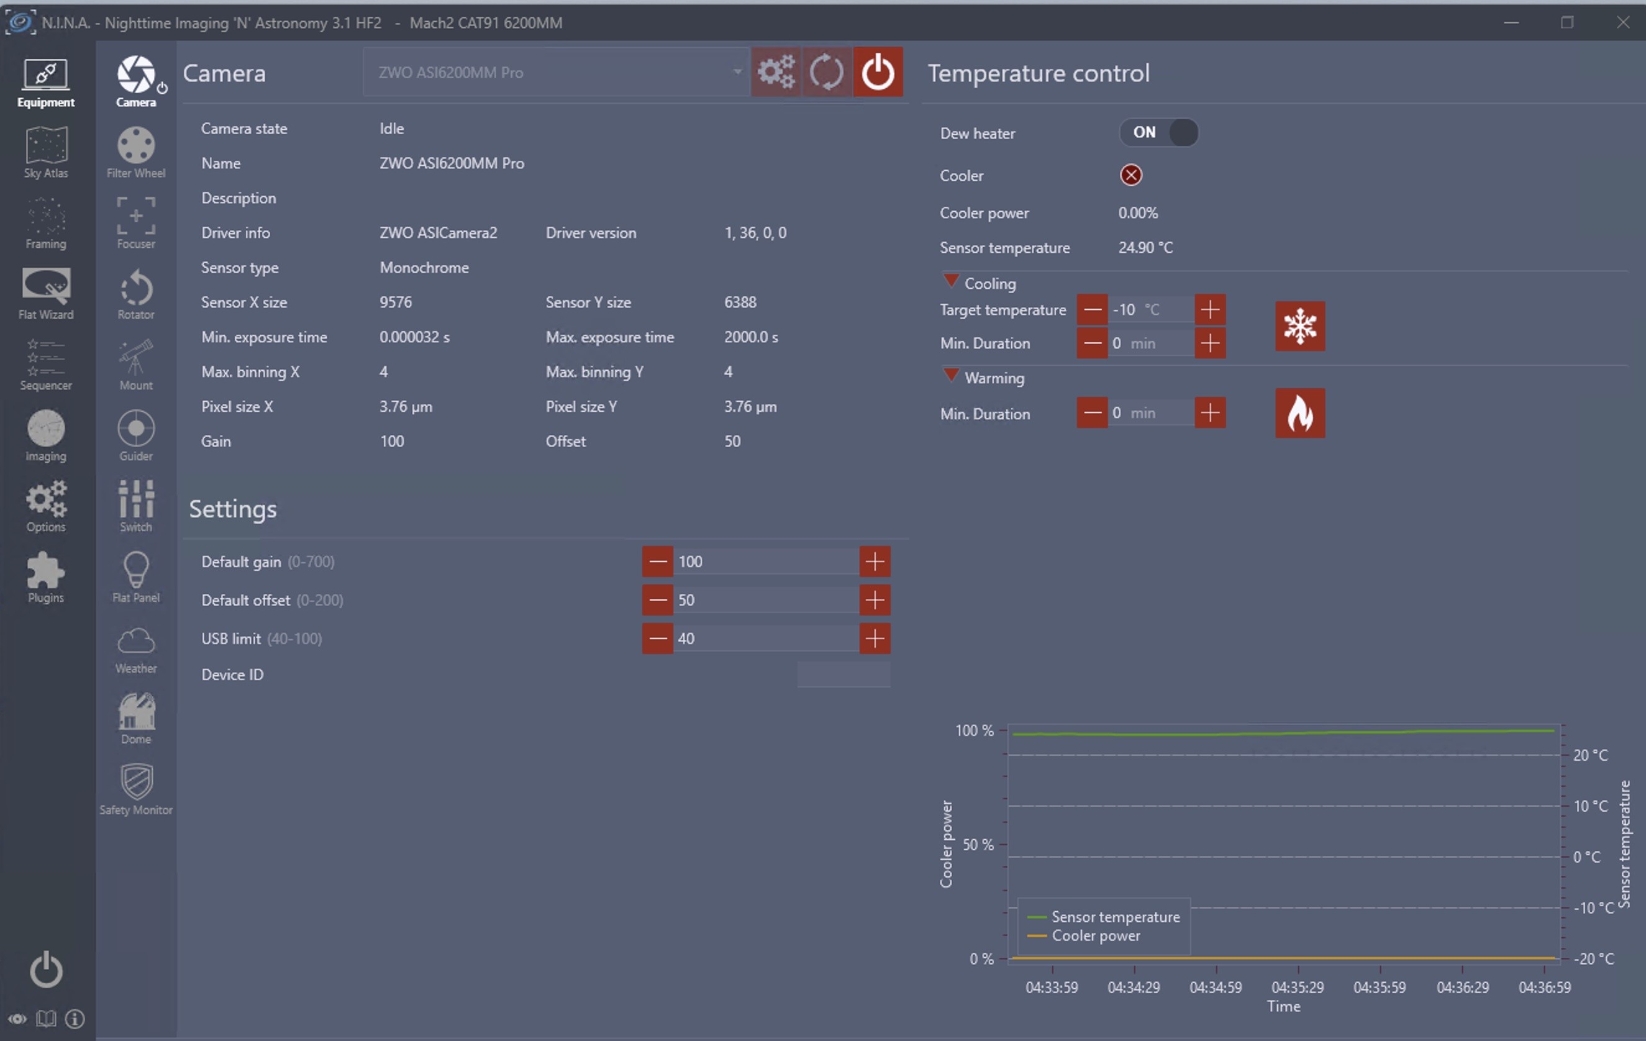1646x1041 pixels.
Task: Click the cooling Min. Duration field
Action: pos(1151,343)
